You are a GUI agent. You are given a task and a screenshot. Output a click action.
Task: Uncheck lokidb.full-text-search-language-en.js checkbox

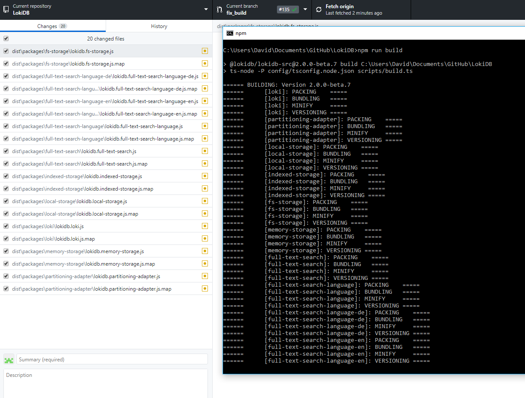point(6,101)
